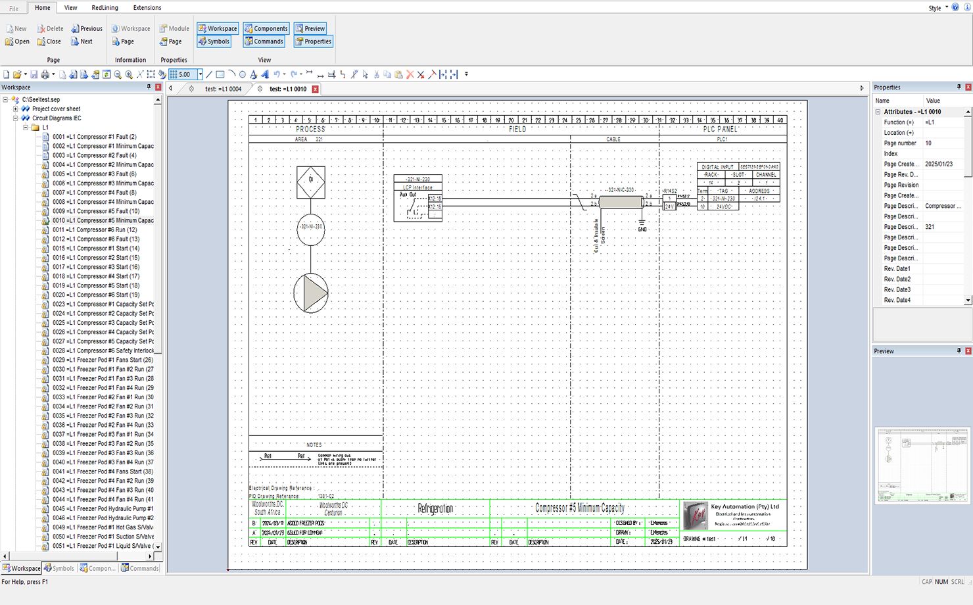Toggle the Workspace pane in the View group
The height and width of the screenshot is (605, 973).
pos(218,29)
